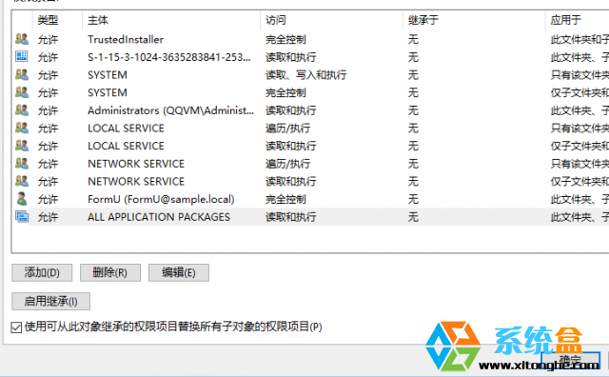
Task: Click 允许 type in TrustedInstaller row
Action: (x=49, y=39)
